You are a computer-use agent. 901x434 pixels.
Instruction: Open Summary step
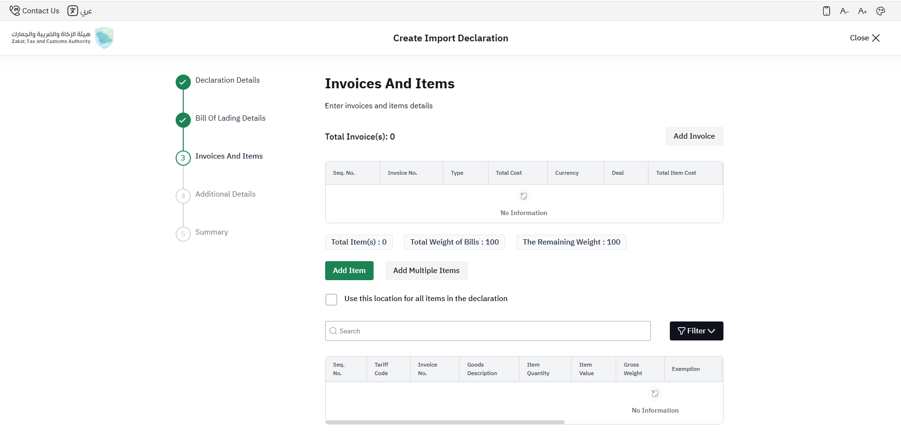(x=212, y=232)
